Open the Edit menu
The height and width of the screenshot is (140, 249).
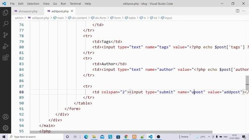click(21, 3)
